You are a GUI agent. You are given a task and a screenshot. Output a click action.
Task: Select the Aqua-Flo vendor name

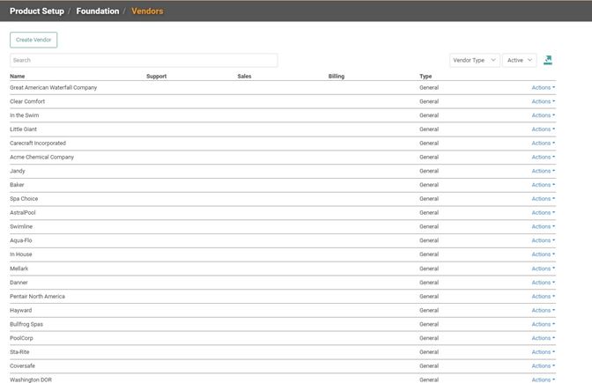tap(21, 240)
